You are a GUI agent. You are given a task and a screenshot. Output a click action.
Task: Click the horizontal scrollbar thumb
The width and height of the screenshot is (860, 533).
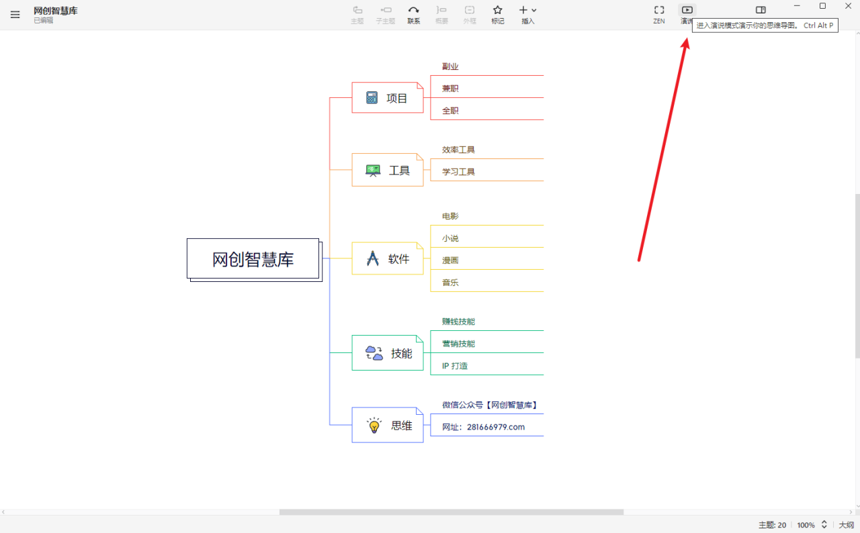click(451, 512)
